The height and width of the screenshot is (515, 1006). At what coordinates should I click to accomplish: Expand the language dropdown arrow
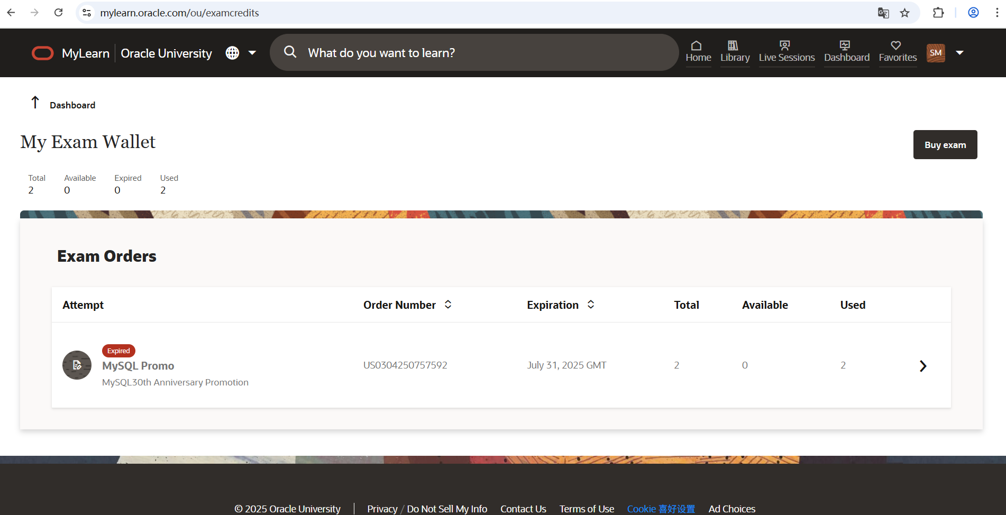[252, 53]
